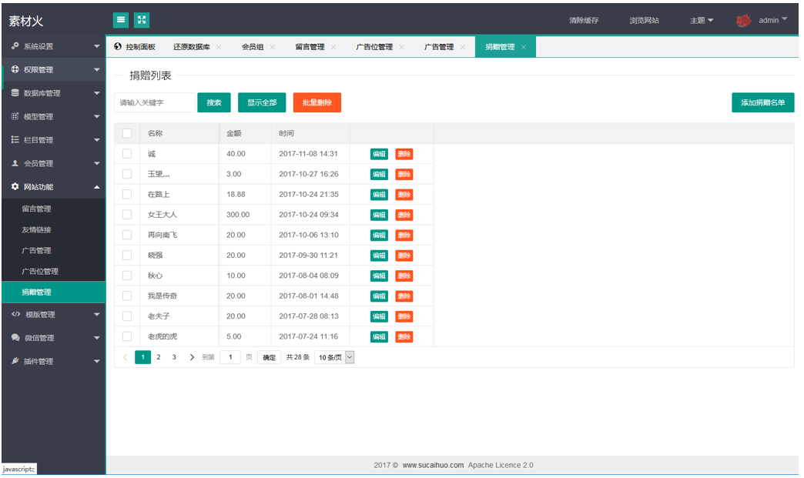Viewport: 804px width, 478px height.
Task: Click 编辑 for the 女王大人 row
Action: click(379, 215)
